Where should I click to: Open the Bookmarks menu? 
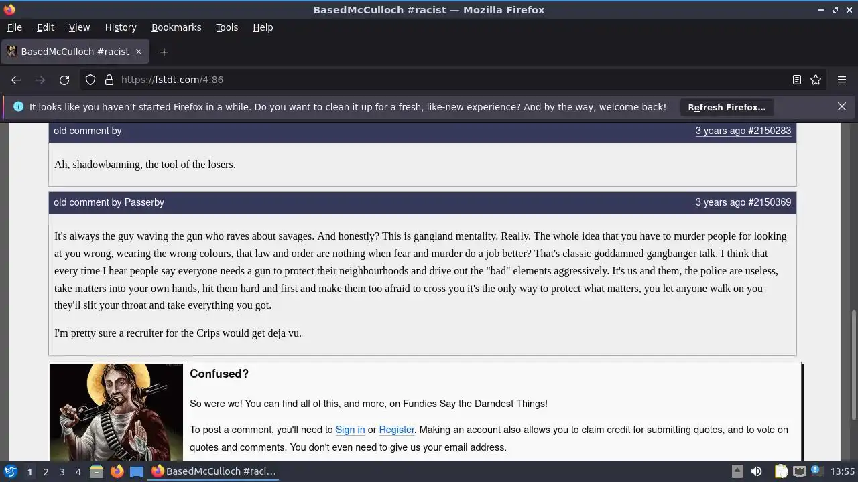176,27
